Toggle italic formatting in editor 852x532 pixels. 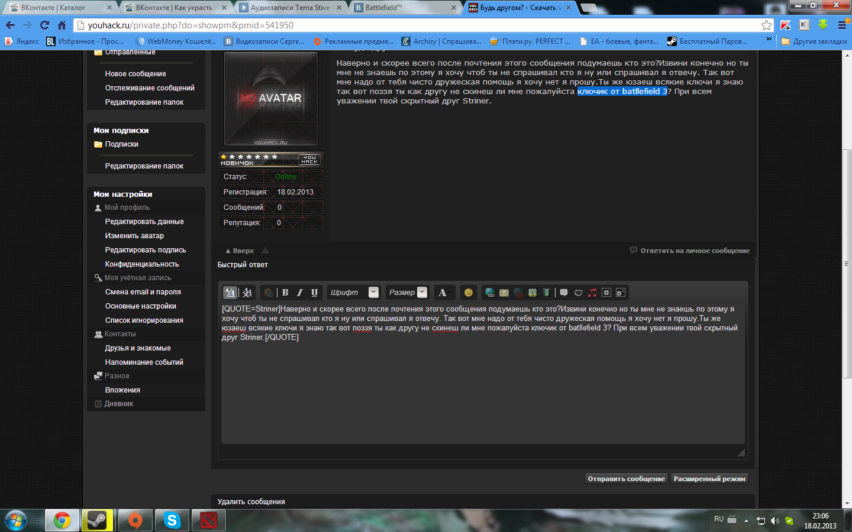(300, 293)
